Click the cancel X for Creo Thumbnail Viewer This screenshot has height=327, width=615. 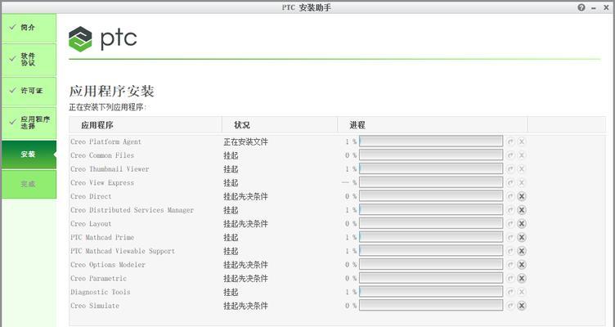[x=521, y=169]
